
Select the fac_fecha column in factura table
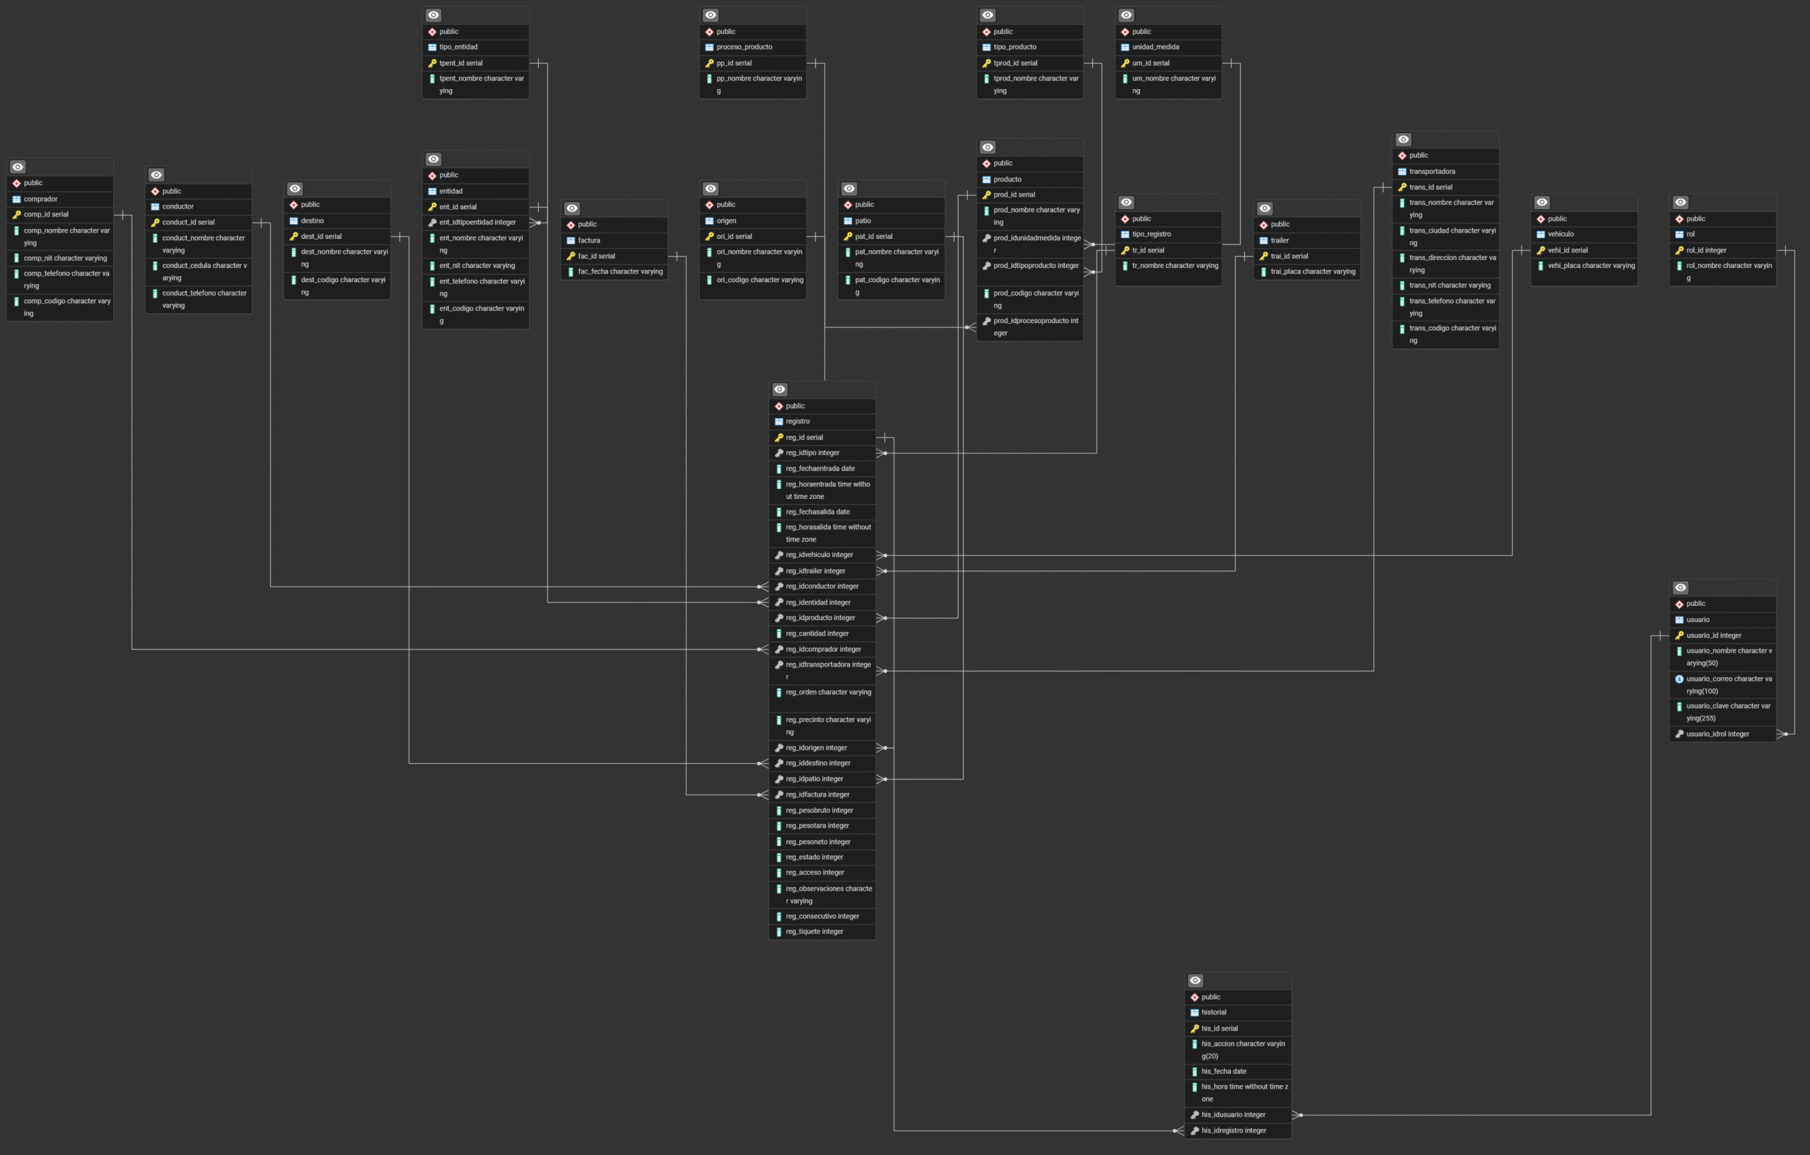point(614,271)
